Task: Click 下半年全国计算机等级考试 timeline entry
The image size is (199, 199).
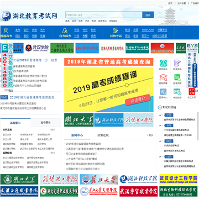Action: click(x=176, y=130)
